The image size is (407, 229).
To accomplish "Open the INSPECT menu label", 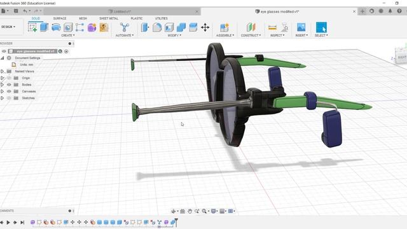I will [x=277, y=36].
